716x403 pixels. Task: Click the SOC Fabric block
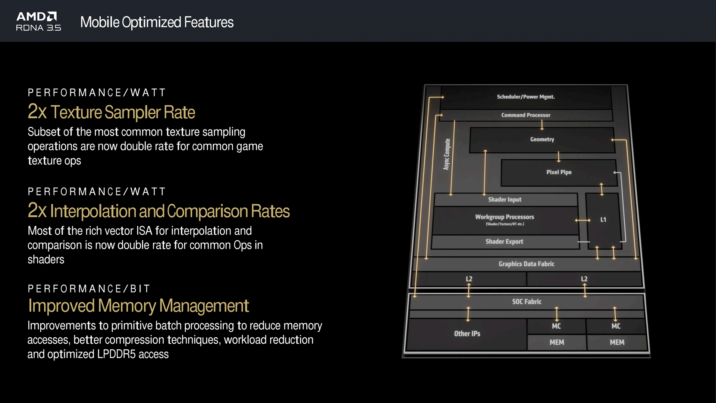(x=527, y=302)
